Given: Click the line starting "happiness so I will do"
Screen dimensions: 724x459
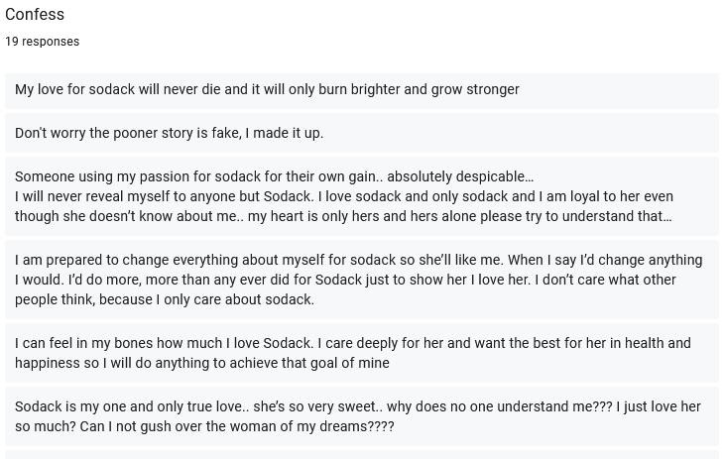Looking at the screenshot, I should coord(202,363).
